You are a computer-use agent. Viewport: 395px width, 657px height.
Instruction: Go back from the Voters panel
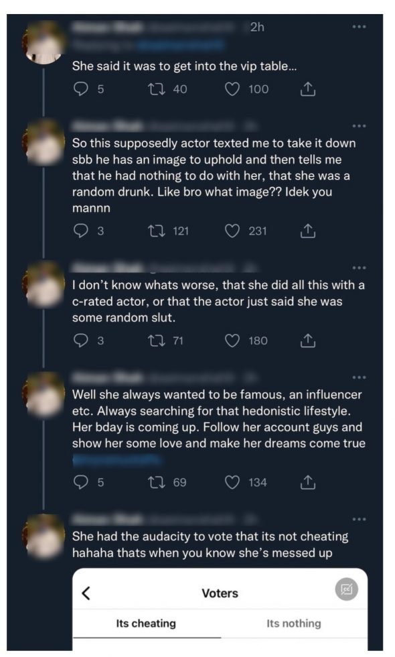coord(86,593)
